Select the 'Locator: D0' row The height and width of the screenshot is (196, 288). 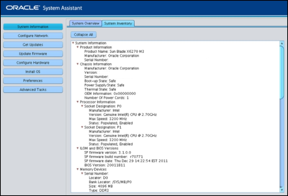point(98,178)
